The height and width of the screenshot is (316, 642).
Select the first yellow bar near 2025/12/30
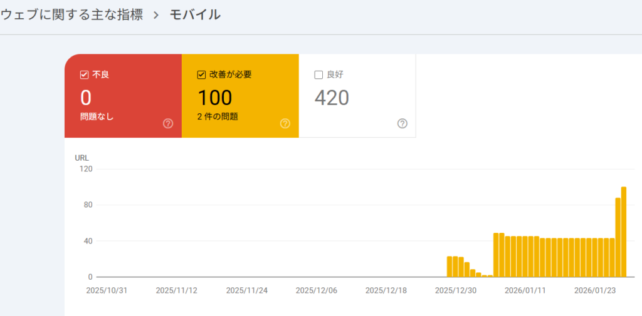click(450, 267)
